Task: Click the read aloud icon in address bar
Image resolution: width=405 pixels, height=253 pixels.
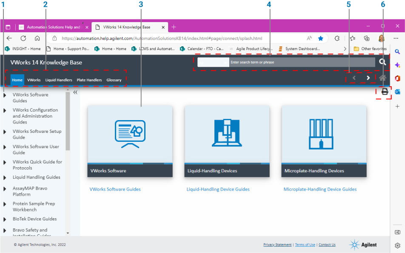Action: [x=309, y=38]
